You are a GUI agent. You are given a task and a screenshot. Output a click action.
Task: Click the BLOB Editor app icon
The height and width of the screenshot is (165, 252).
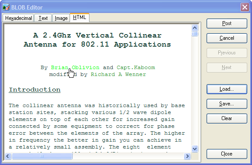[6, 7]
